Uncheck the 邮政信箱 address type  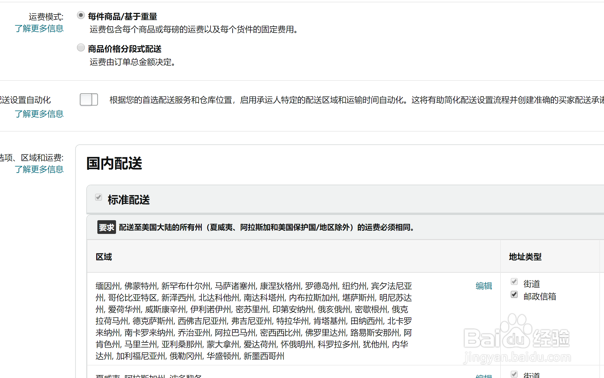tap(514, 295)
